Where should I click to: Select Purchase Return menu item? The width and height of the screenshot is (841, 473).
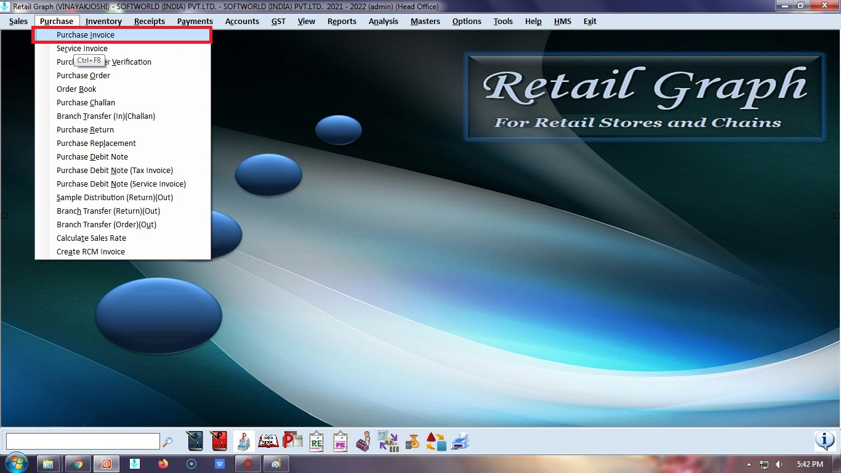tap(123, 130)
